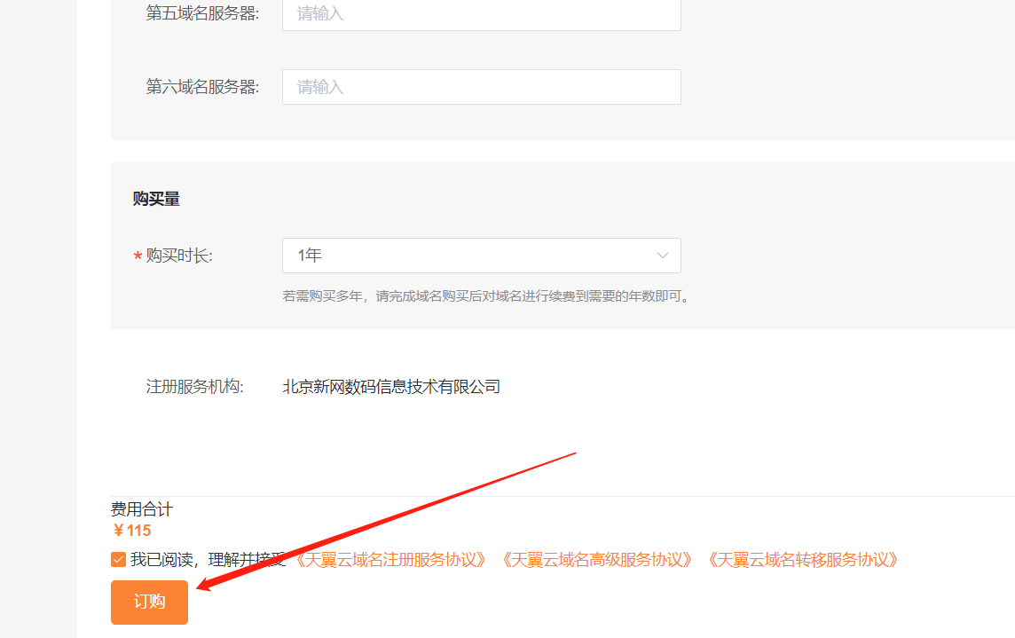Click the 第五域名服务器 input field

pyautogui.click(x=481, y=15)
